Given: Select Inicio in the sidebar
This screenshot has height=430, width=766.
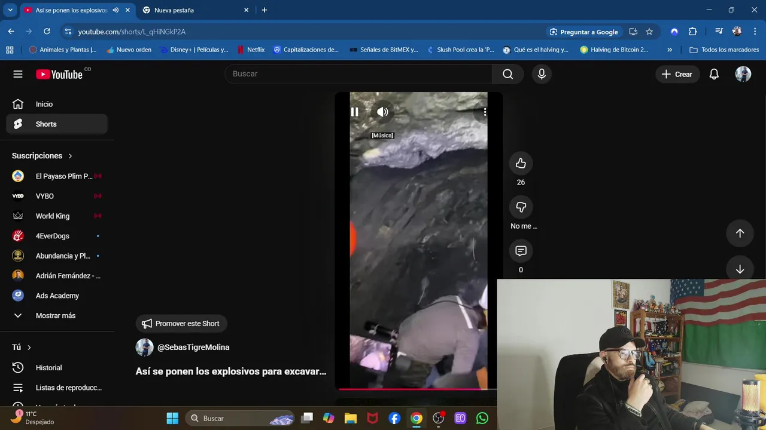Looking at the screenshot, I should click(57, 104).
